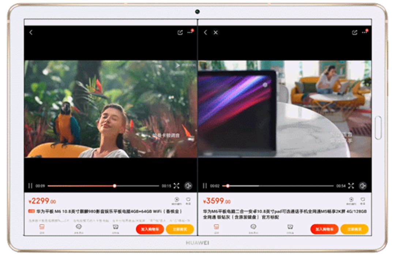Enter fullscreen for the left video
The width and height of the screenshot is (395, 255).
pyautogui.click(x=176, y=186)
